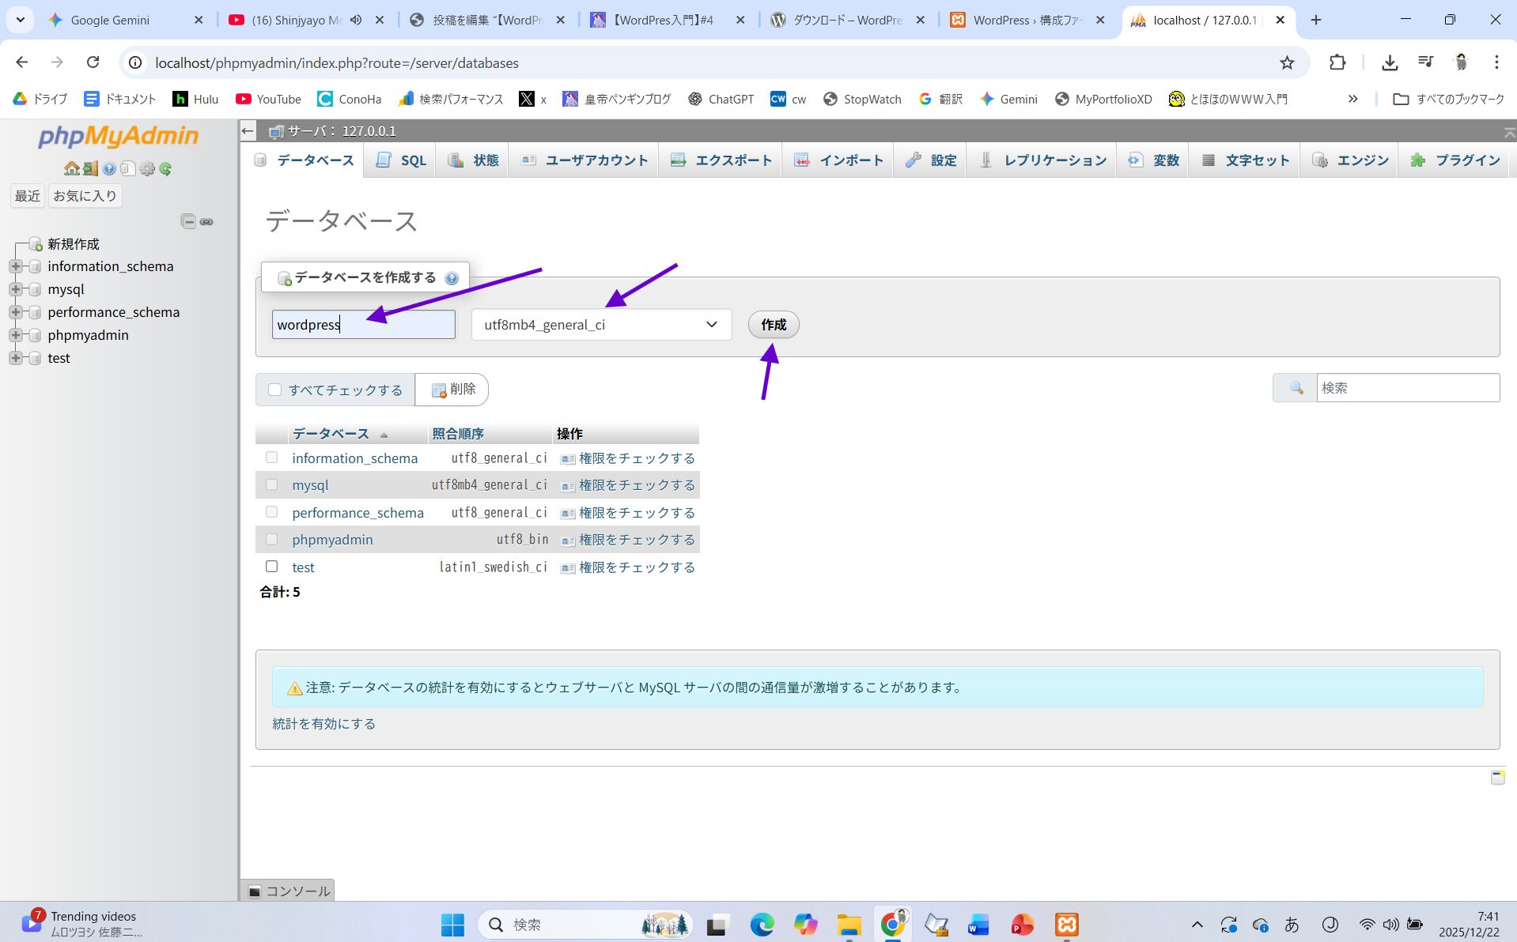Click the logout door icon in sidebar

pyautogui.click(x=90, y=168)
